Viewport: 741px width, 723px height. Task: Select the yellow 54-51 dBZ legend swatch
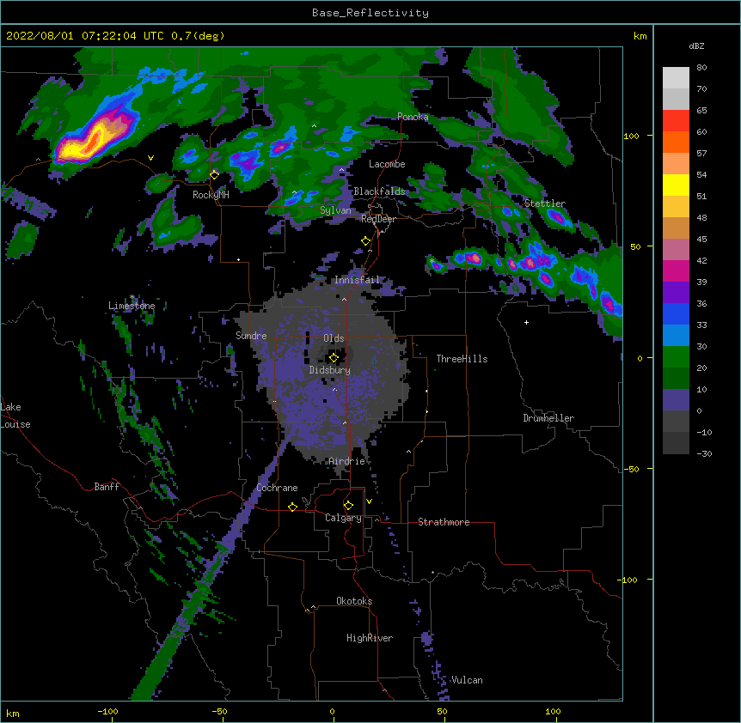click(x=676, y=185)
